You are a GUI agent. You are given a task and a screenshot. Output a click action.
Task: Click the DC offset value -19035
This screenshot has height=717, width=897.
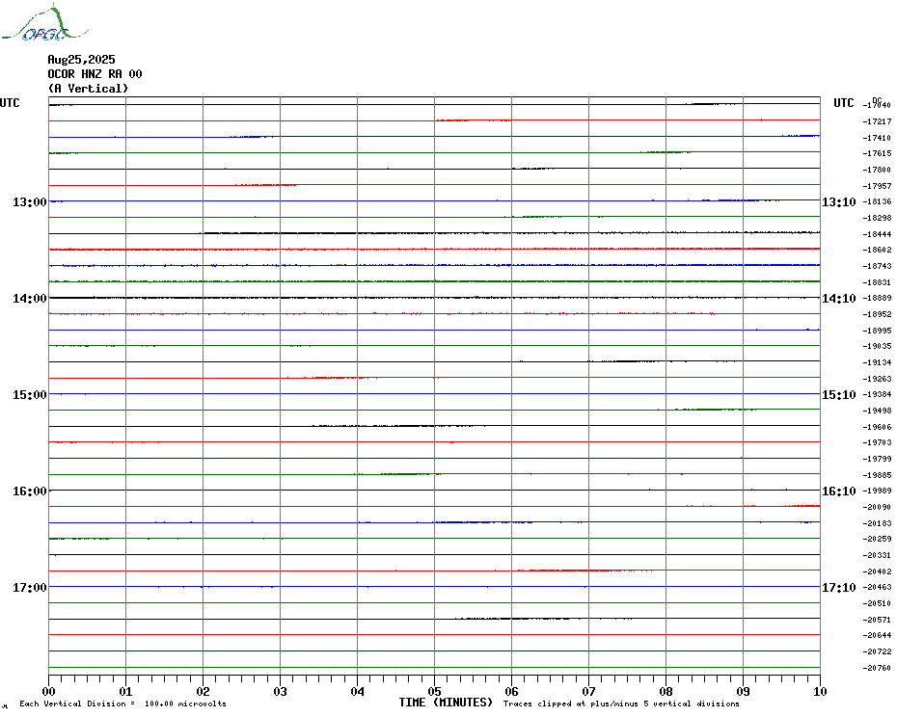point(877,347)
